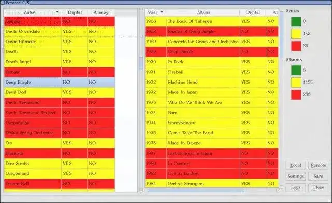The image size is (332, 203).
Task: Click the green Albums swatch labeled 8
Action: click(x=296, y=70)
